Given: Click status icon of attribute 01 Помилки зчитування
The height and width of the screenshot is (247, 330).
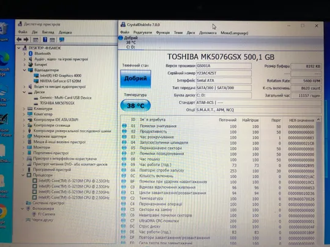Looking at the screenshot, I should click(x=124, y=126).
